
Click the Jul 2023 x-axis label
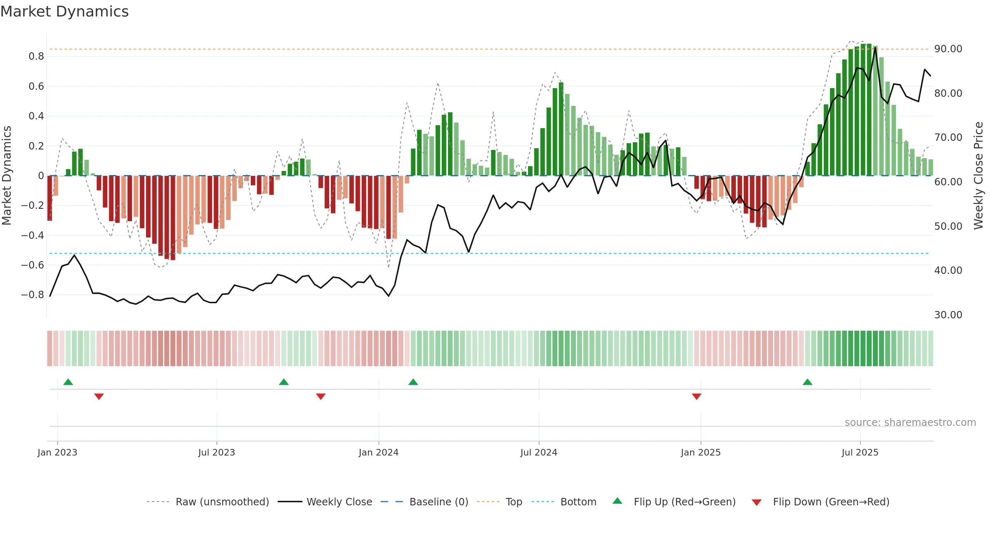[x=217, y=452]
